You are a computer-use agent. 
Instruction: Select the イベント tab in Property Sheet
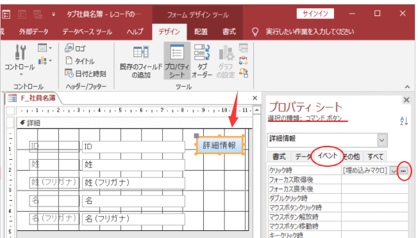coord(328,156)
